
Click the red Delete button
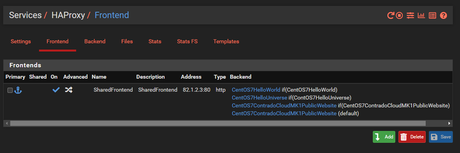pos(412,137)
